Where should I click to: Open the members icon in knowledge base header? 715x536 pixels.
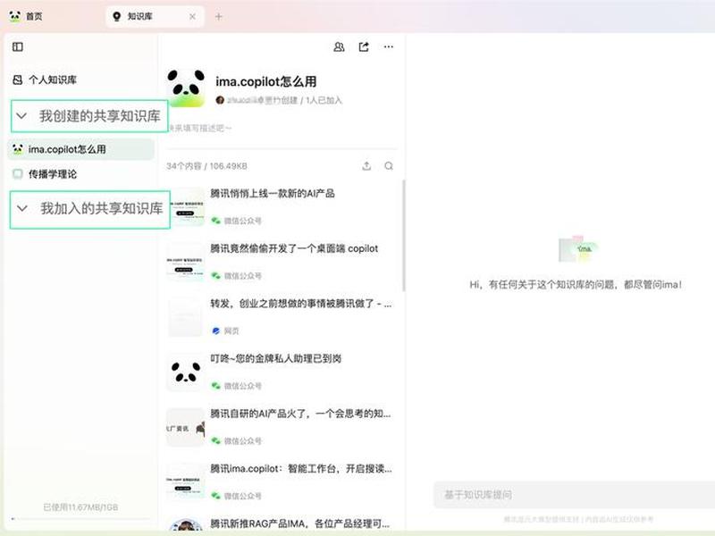[339, 46]
